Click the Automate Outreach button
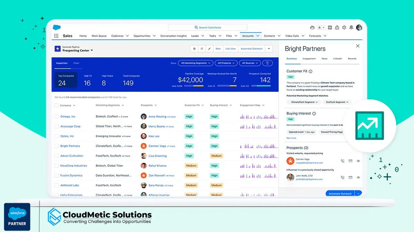The image size is (414, 232). click(340, 194)
